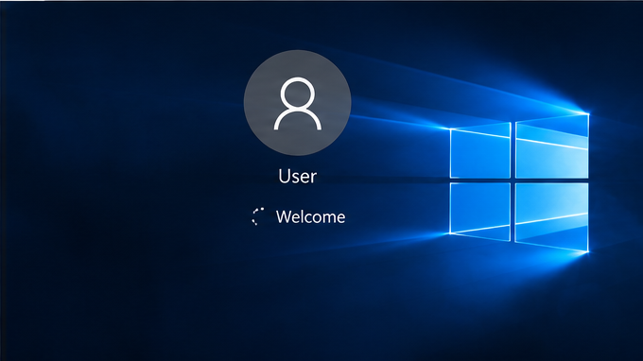Click the "User" account name
Screen dimensions: 643x361
click(x=297, y=176)
